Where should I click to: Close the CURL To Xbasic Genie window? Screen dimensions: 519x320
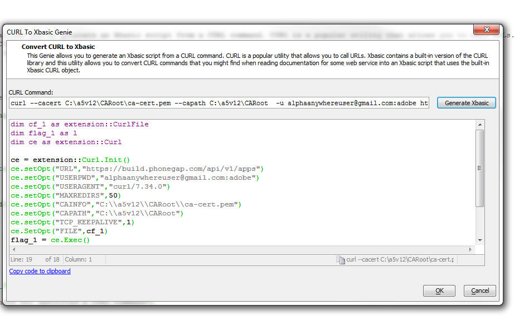tap(486, 29)
